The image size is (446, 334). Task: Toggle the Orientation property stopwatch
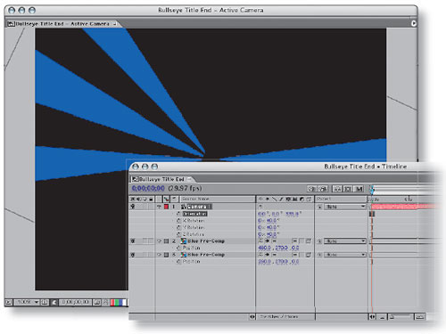pyautogui.click(x=178, y=214)
